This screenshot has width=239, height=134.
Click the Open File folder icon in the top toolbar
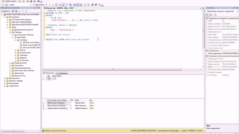click(x=28, y=1)
